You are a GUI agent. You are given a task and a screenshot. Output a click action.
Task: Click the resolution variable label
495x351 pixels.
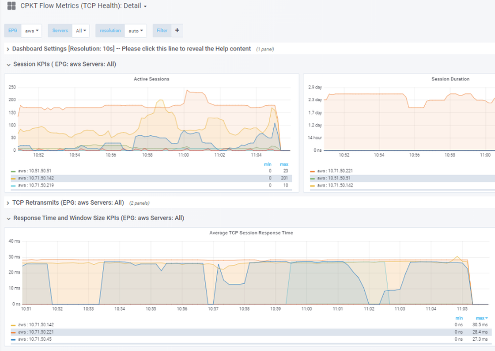(110, 30)
